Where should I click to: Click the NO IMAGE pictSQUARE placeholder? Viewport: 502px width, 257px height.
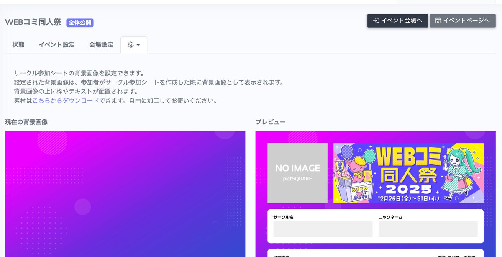[297, 173]
